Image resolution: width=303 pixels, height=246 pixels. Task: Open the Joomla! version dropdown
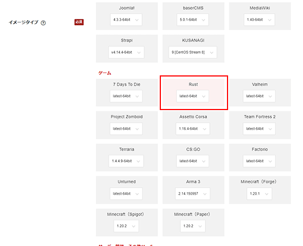[126, 20]
